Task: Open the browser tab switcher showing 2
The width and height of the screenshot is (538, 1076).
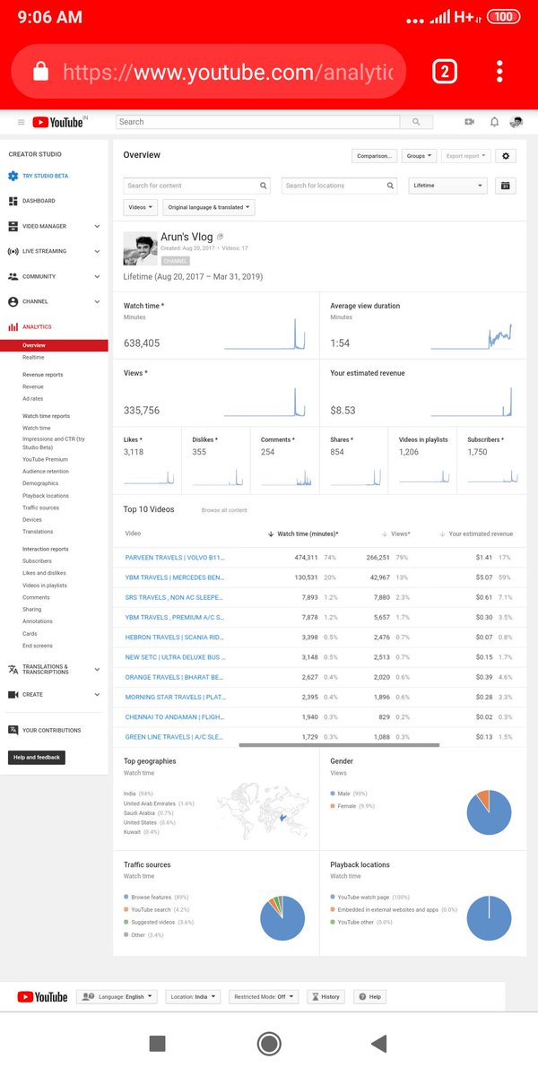Action: (445, 72)
